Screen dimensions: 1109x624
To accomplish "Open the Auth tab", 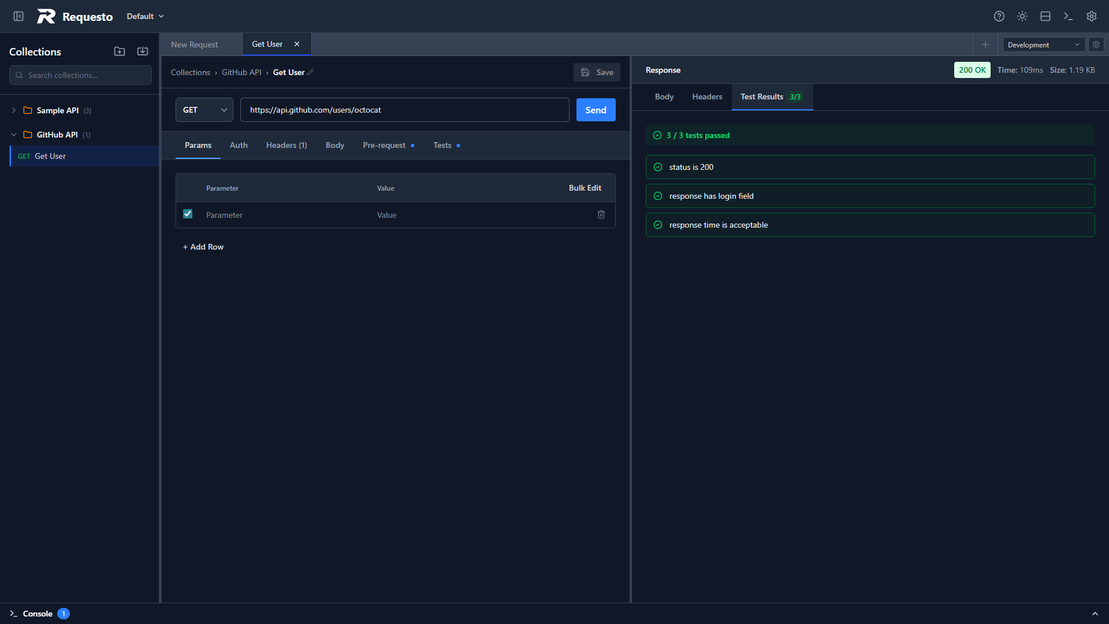I will 239,145.
